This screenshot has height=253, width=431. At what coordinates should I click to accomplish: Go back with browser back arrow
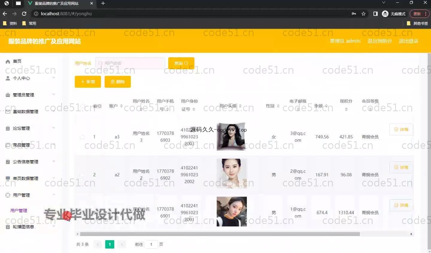click(5, 14)
